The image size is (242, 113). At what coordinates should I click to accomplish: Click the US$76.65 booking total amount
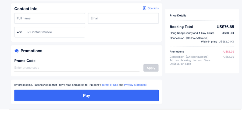point(225,27)
